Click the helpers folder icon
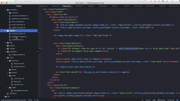This screenshot has width=180, height=101. click(x=8, y=31)
